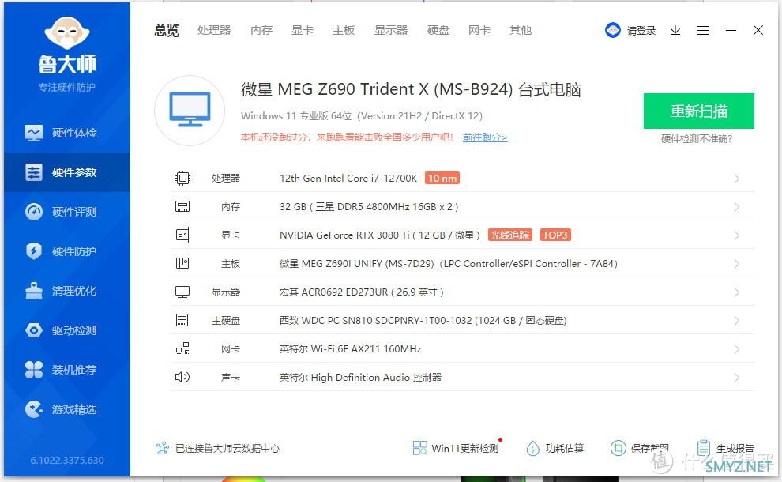Click the 鲁大师 mascot logo
The image size is (782, 482).
tap(67, 32)
